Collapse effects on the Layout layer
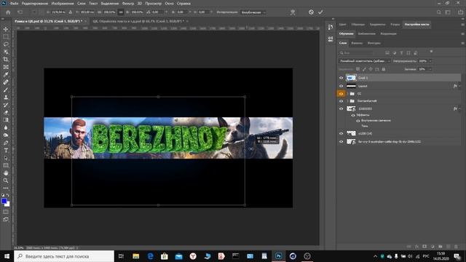 click(459, 86)
